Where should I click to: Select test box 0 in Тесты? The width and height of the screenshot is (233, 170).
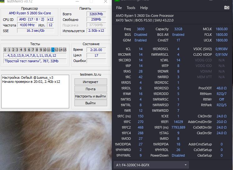point(5,50)
